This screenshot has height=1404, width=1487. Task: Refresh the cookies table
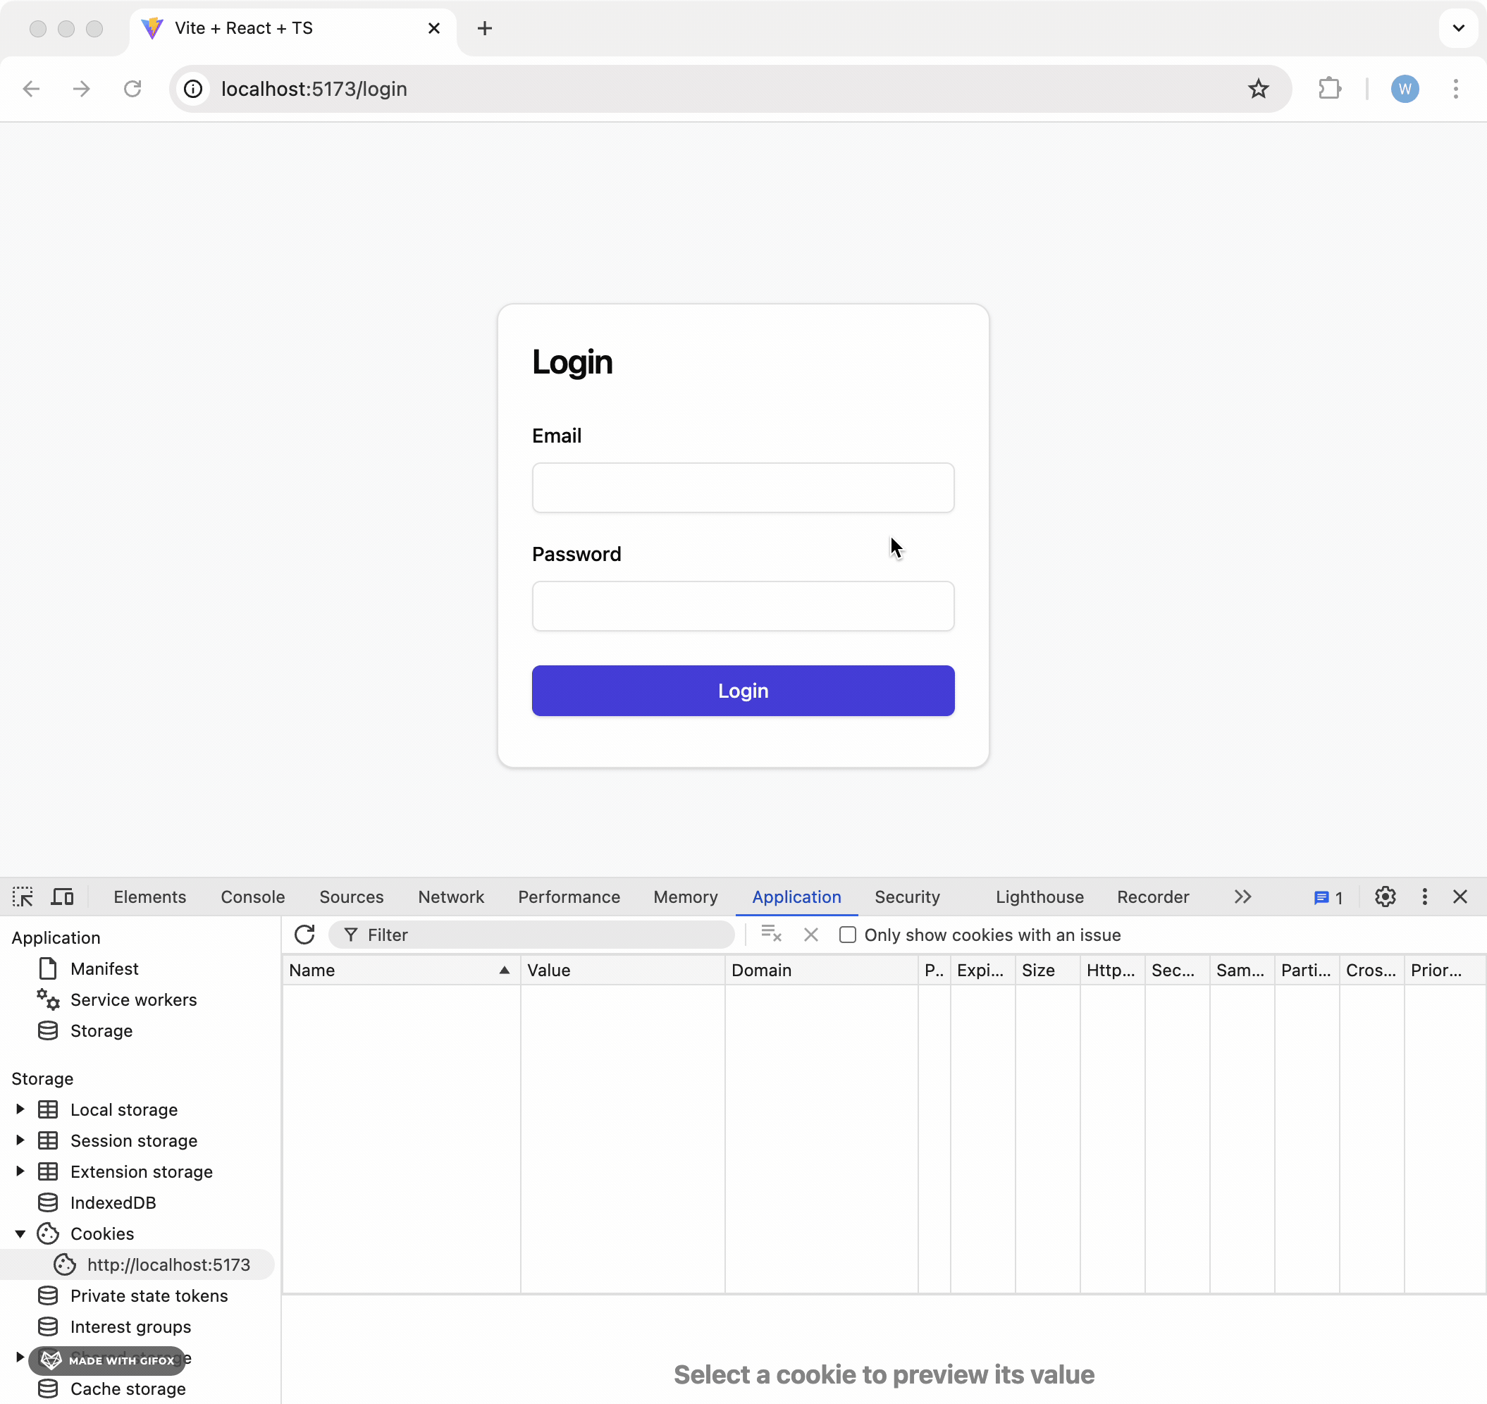304,935
